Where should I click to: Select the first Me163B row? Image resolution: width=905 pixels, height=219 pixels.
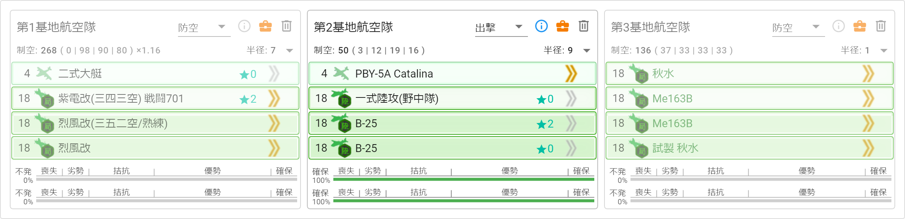[750, 98]
